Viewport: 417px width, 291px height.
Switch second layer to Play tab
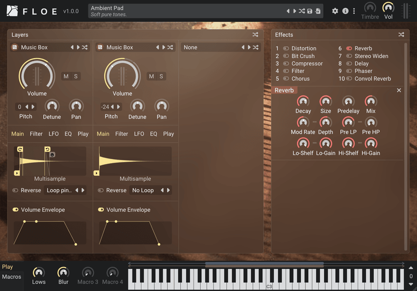168,134
